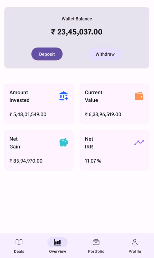
Task: Go to the Profile tab label
Action: click(135, 251)
